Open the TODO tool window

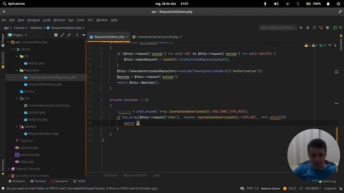pyautogui.click(x=79, y=181)
